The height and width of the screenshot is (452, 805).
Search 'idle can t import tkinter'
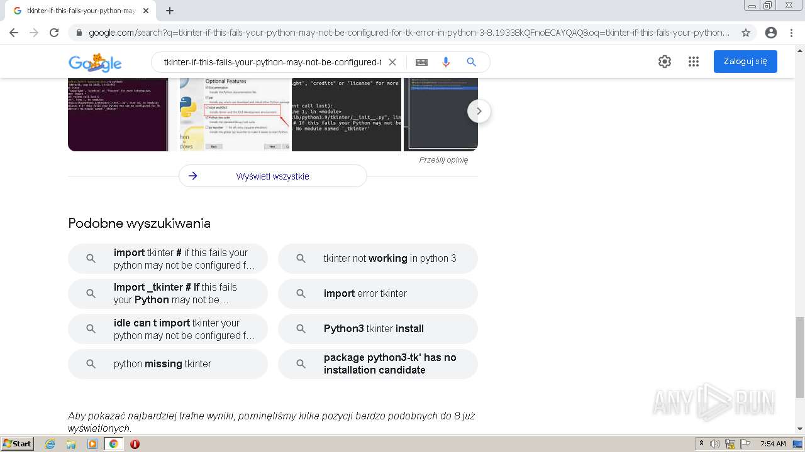click(168, 329)
